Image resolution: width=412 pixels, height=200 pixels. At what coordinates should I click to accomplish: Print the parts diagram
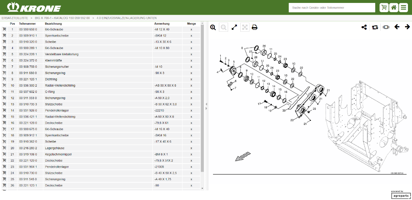[255, 27]
